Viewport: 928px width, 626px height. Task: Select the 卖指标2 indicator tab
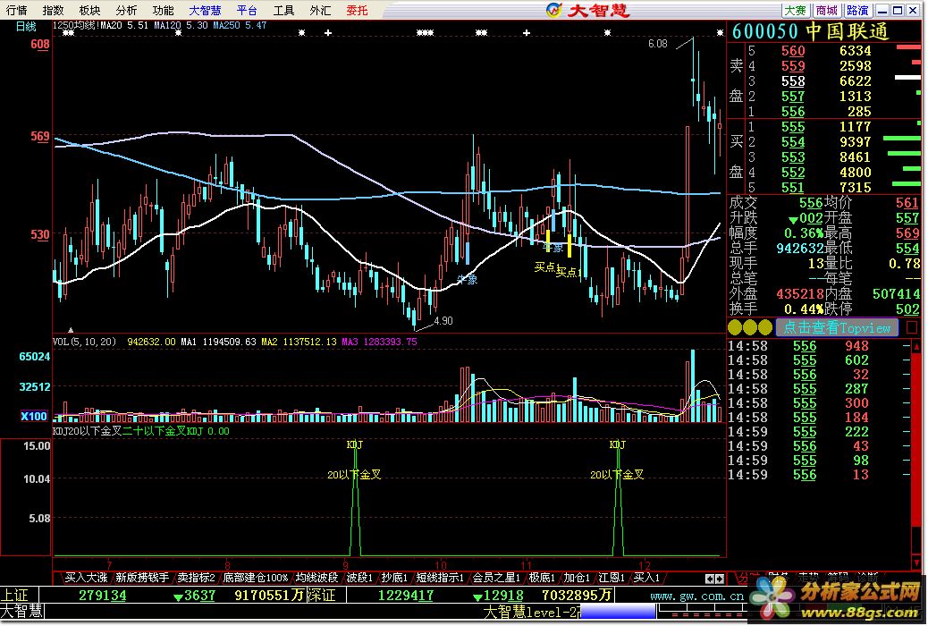click(196, 578)
